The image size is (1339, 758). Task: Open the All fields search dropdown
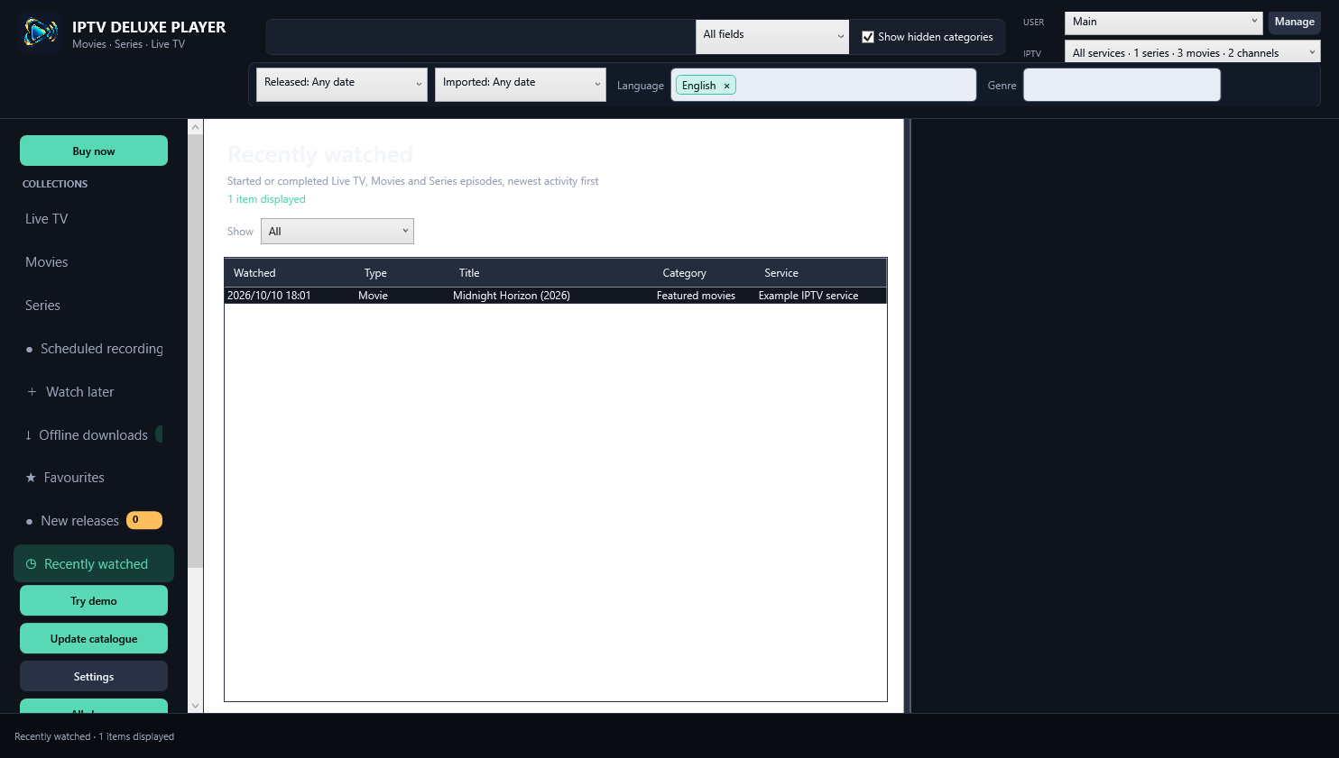pyautogui.click(x=772, y=36)
